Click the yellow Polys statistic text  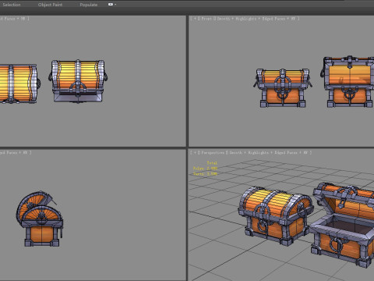point(205,169)
